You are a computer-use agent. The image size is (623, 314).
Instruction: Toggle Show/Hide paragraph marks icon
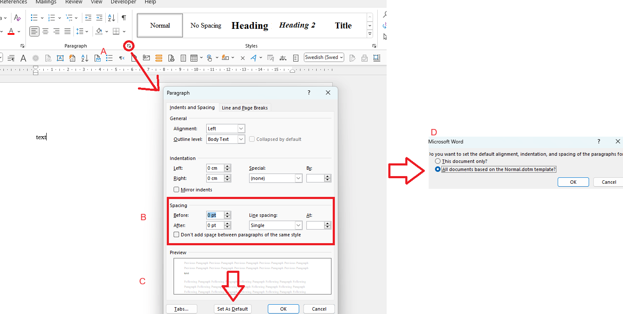pyautogui.click(x=124, y=17)
